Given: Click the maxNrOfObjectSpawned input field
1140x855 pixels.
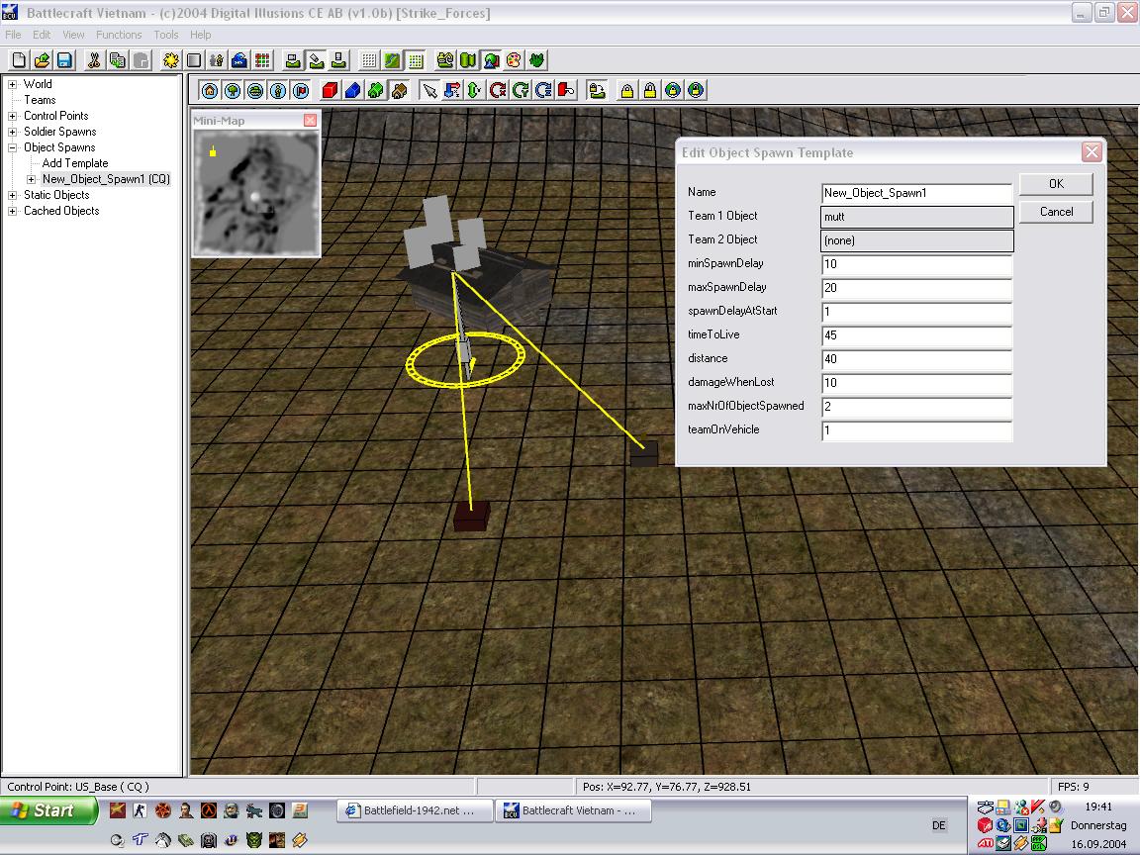Looking at the screenshot, I should pos(916,407).
